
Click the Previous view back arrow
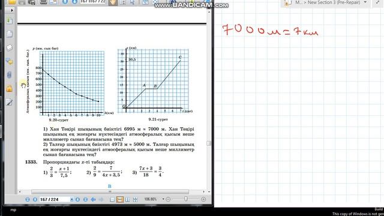(x=94, y=200)
